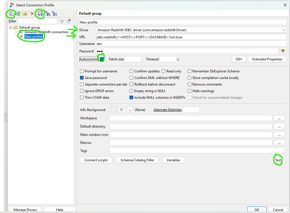Image resolution: width=290 pixels, height=213 pixels.
Task: Open the Driver dropdown list
Action: tap(284, 30)
